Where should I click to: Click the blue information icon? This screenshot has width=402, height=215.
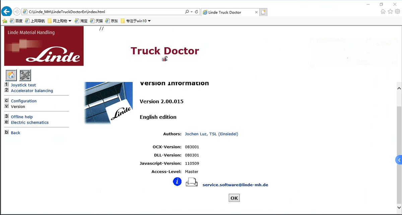[177, 182]
